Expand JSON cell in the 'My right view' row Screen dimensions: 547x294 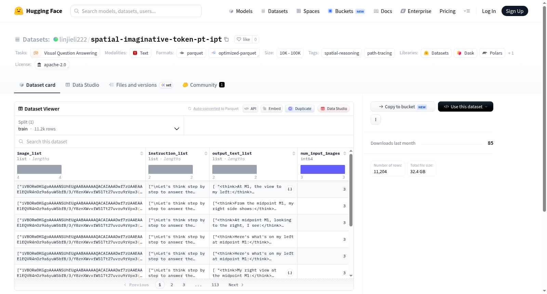tap(290, 273)
